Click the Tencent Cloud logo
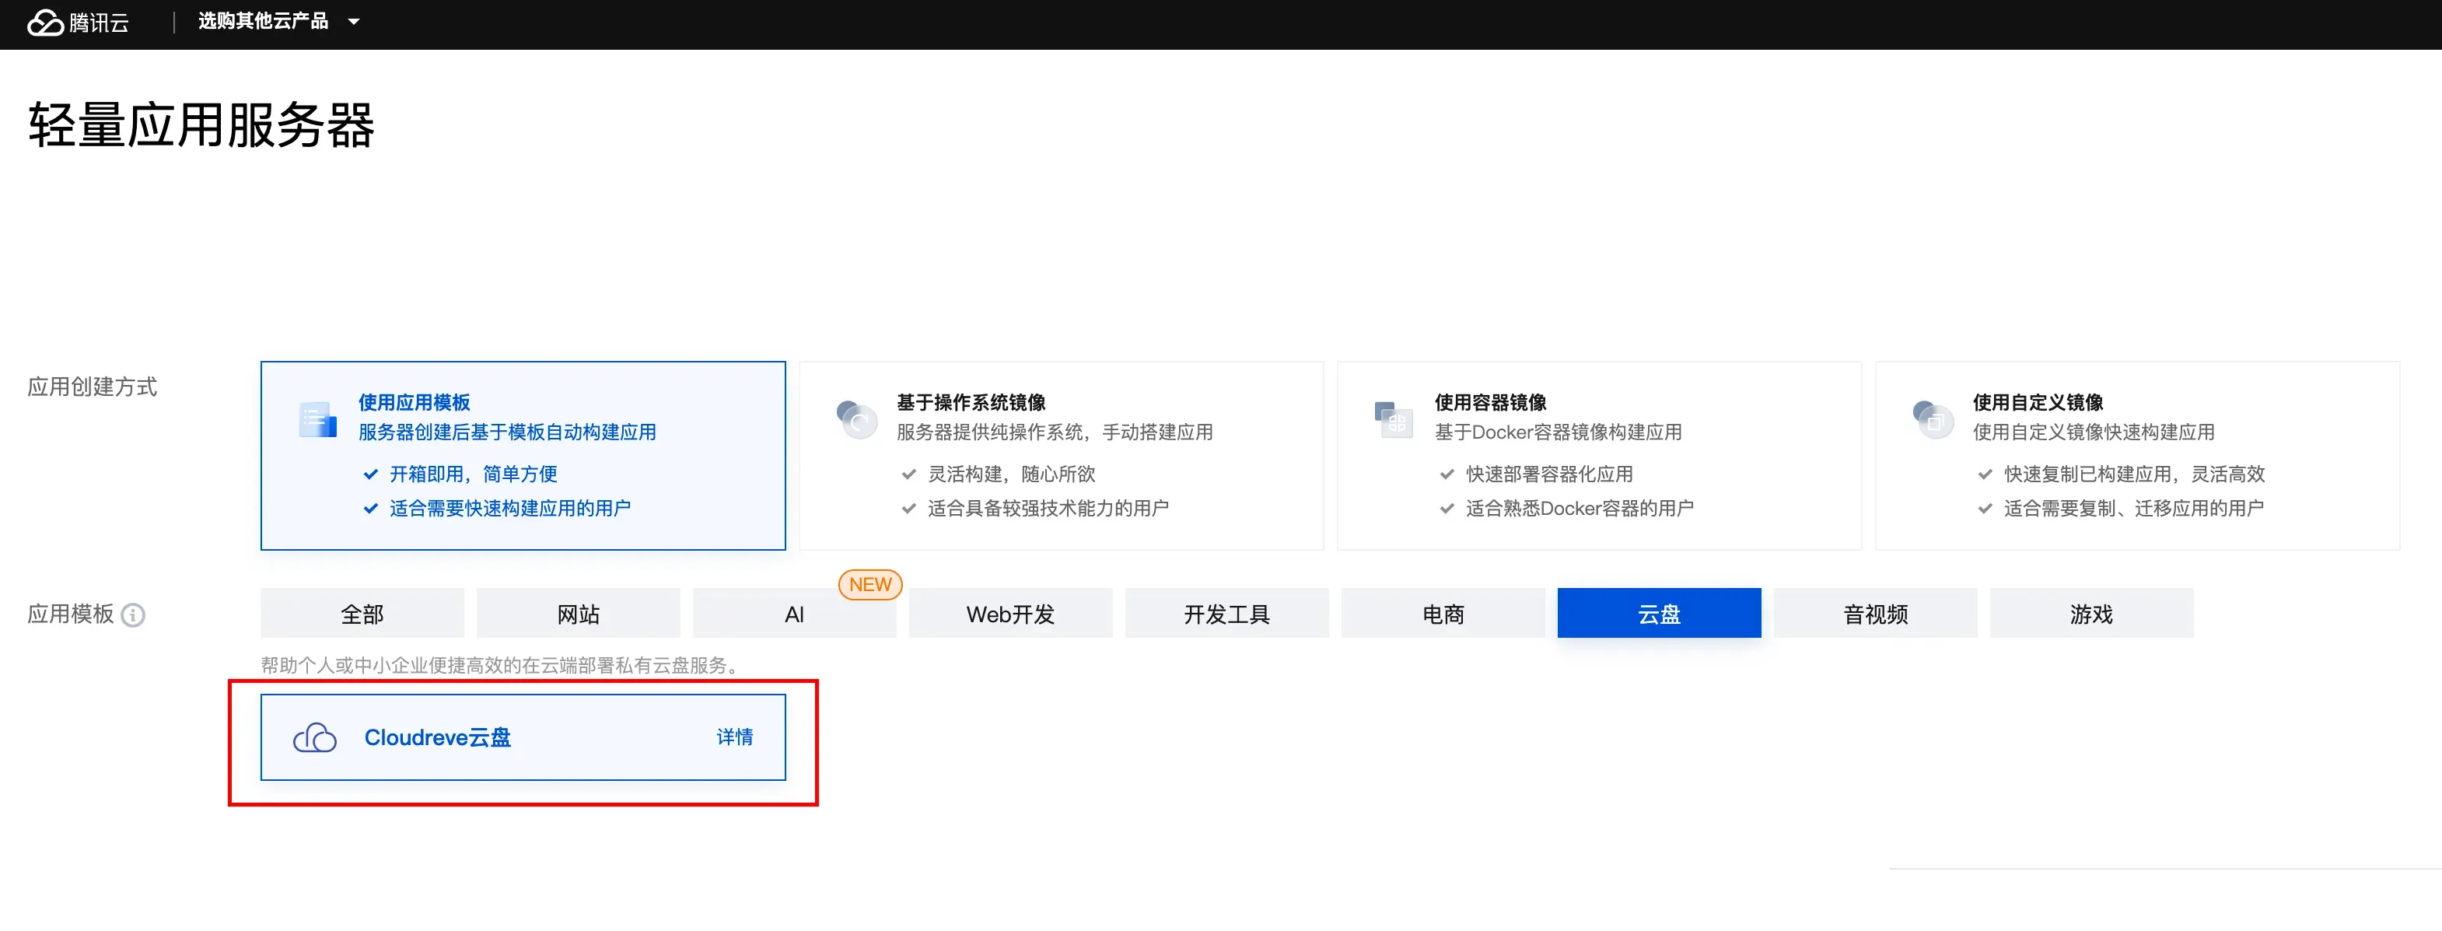Viewport: 2442px width, 931px height. (78, 22)
